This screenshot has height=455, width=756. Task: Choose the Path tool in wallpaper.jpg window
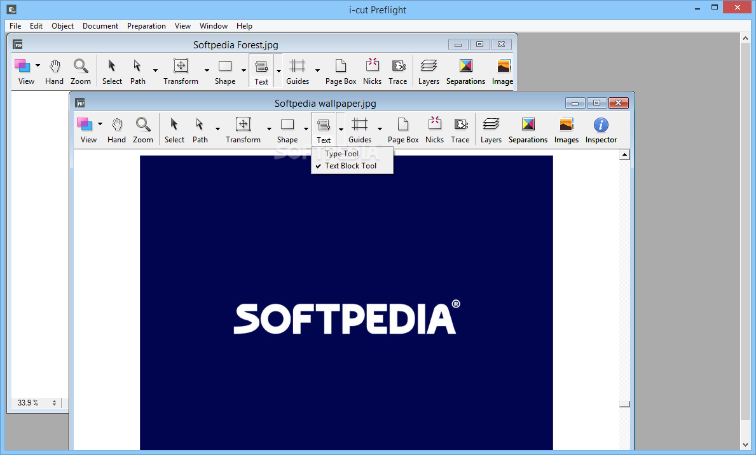pyautogui.click(x=200, y=131)
